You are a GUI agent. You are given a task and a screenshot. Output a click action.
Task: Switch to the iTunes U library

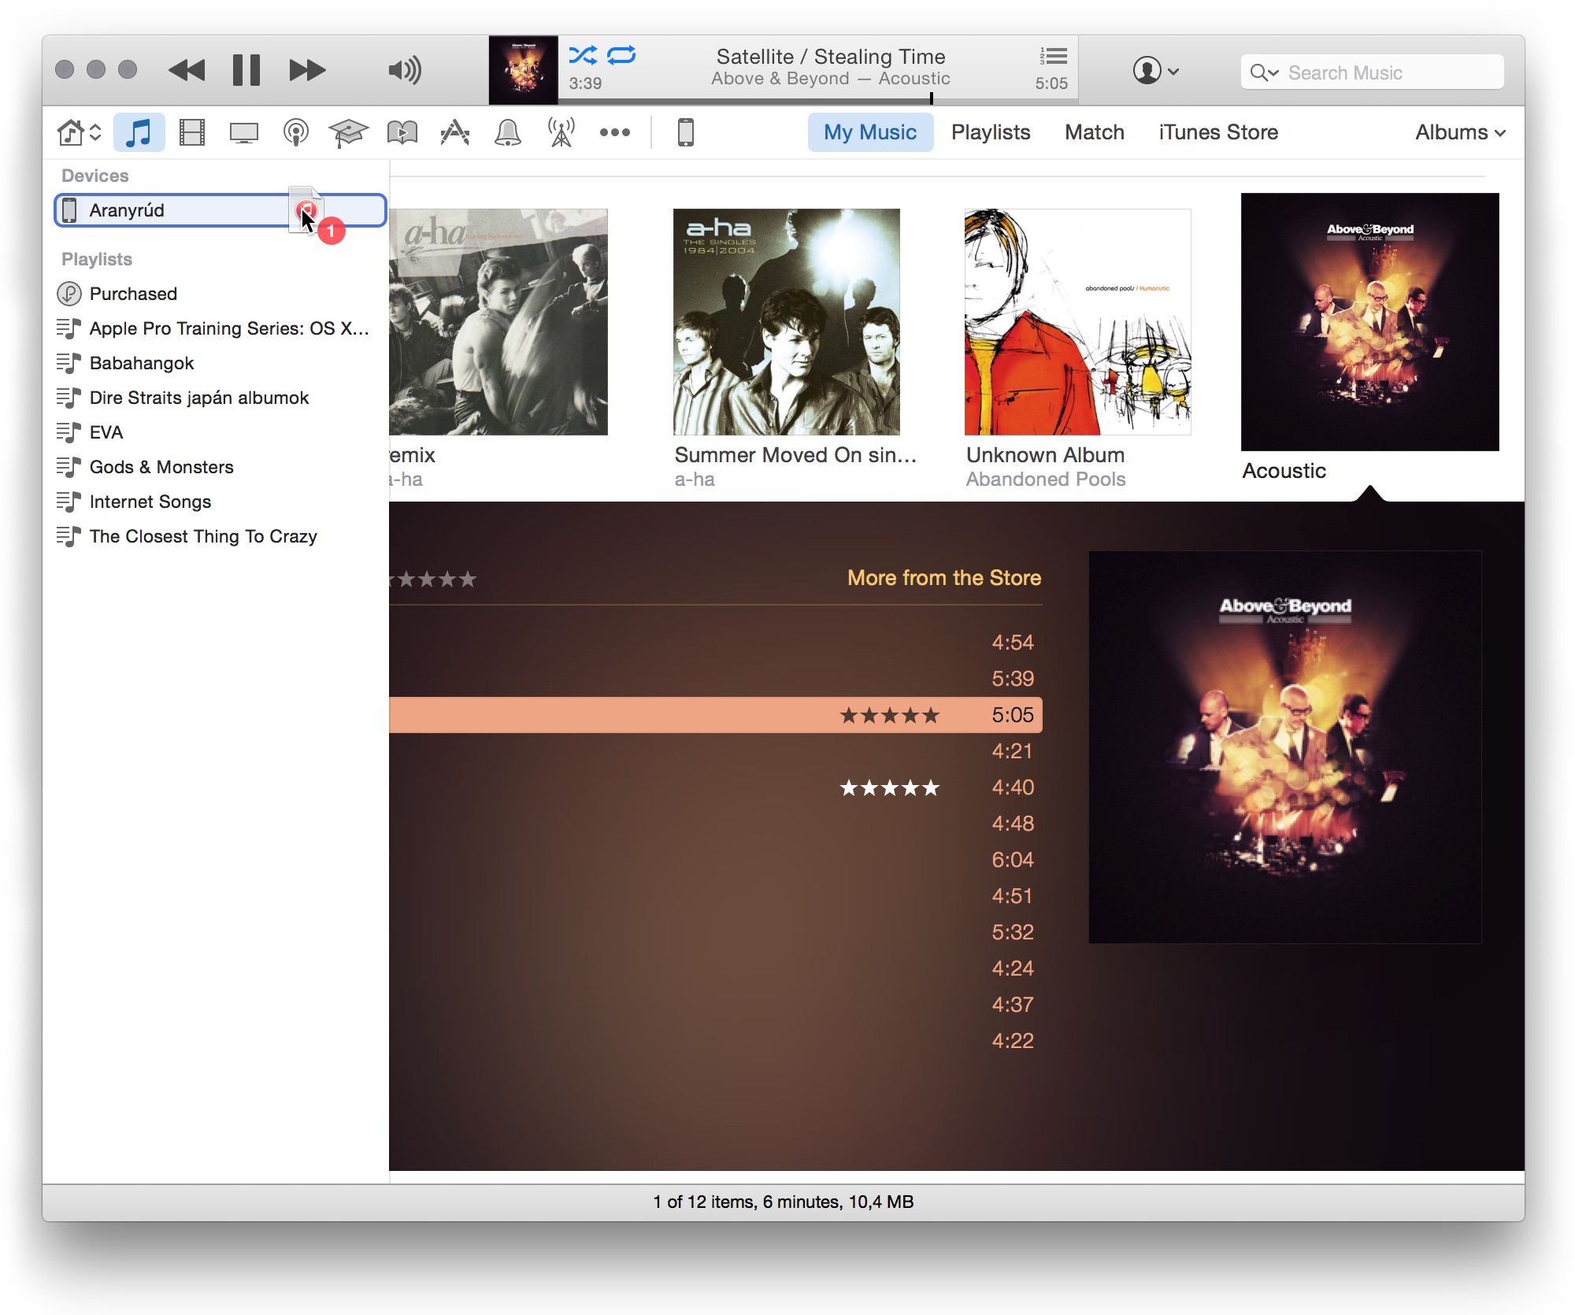348,132
